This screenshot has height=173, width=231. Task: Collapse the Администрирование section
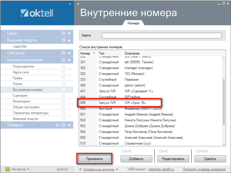pyautogui.click(x=69, y=60)
